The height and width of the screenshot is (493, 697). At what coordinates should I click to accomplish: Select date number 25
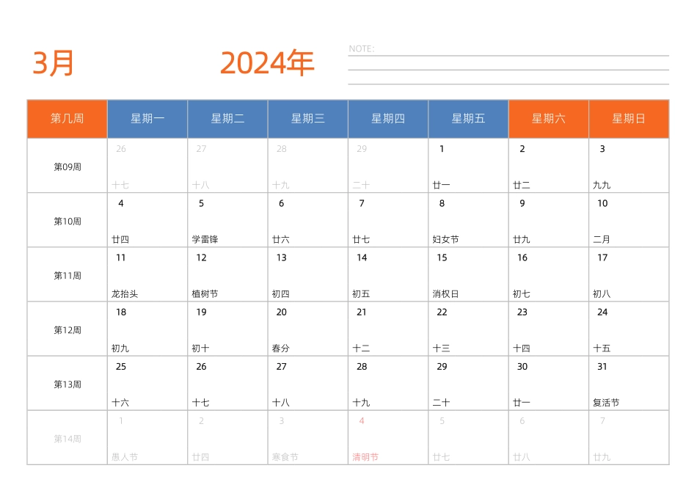tap(121, 367)
